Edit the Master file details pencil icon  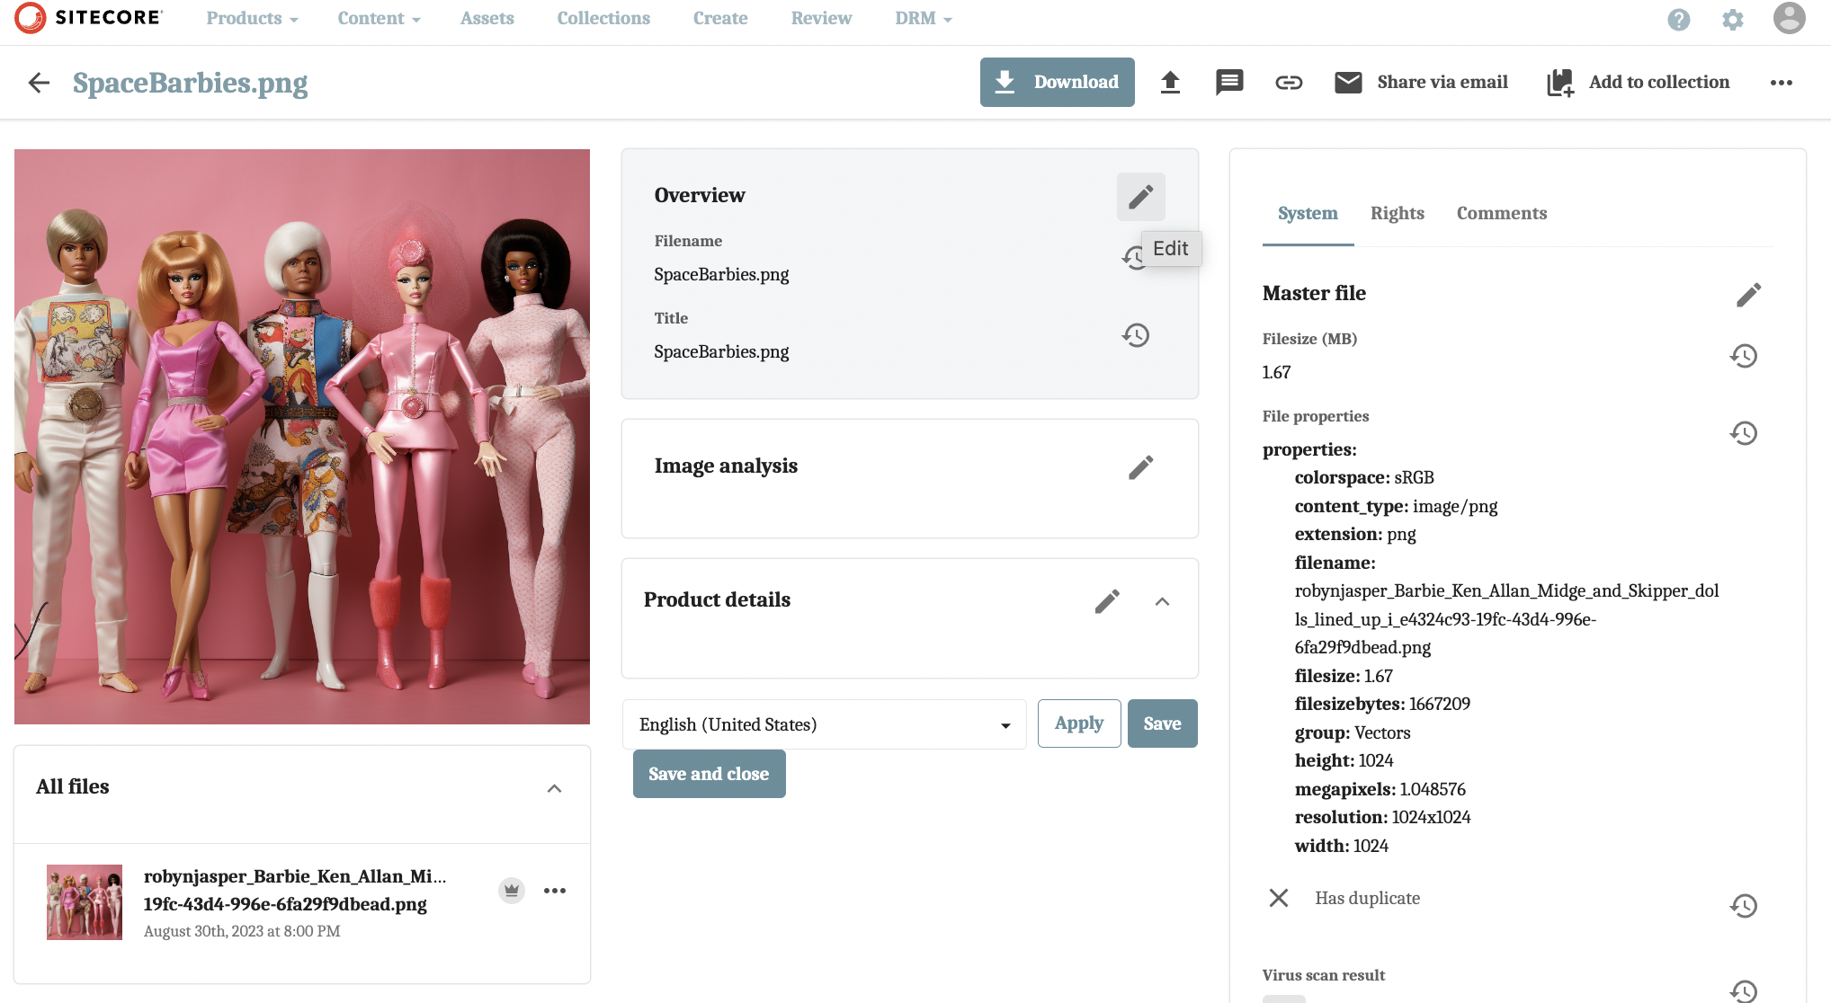[x=1748, y=294]
